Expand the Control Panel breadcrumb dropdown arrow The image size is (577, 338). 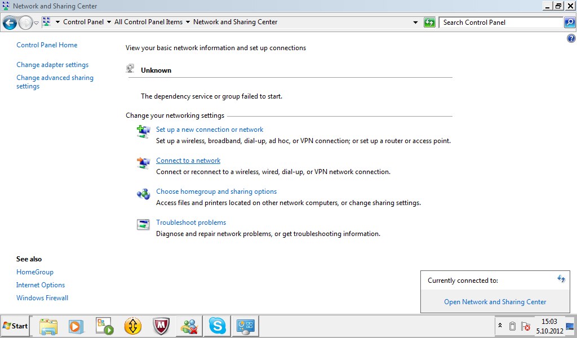pos(109,22)
